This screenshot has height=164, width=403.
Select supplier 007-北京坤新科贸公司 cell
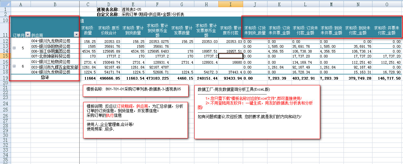pyautogui.click(x=55, y=56)
